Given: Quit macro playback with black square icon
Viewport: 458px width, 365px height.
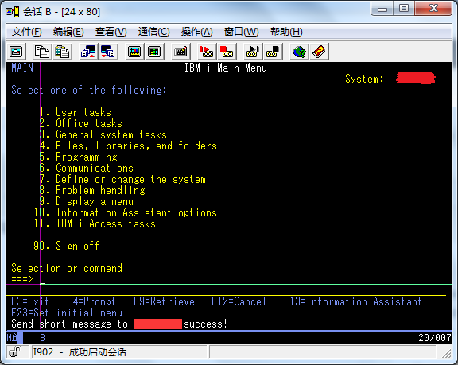Looking at the screenshot, I should [x=273, y=52].
